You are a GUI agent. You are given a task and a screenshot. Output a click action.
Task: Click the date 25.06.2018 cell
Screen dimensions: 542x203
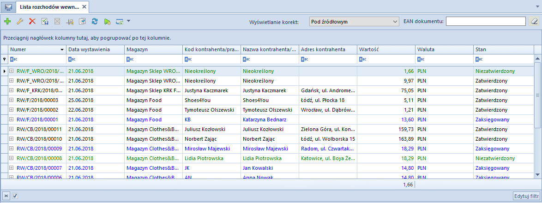pos(95,100)
